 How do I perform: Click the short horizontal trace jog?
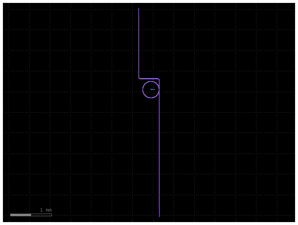pos(149,79)
